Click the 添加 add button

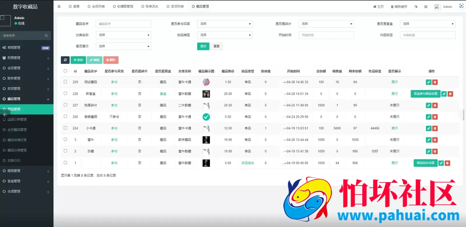pyautogui.click(x=78, y=60)
